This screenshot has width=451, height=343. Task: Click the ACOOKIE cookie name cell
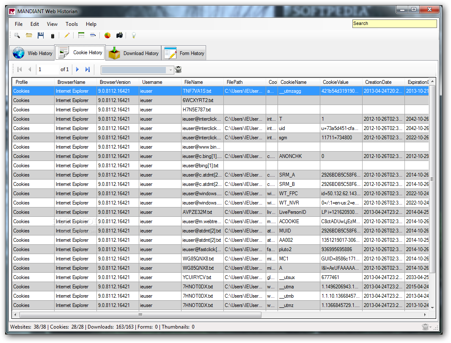point(299,221)
